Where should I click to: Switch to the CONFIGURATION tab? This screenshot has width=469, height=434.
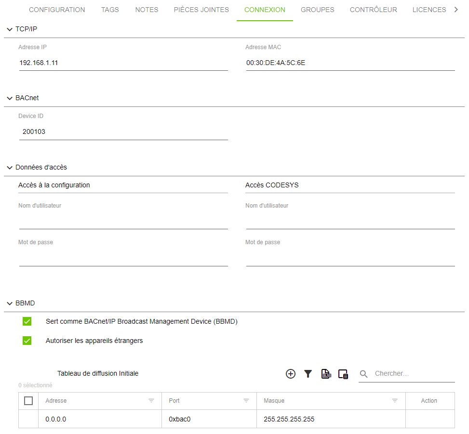point(57,10)
